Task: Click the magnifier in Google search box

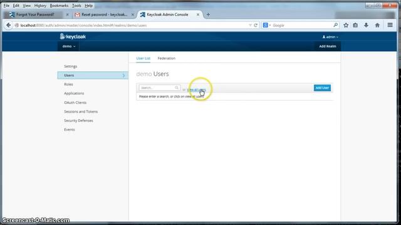Action: 336,25
